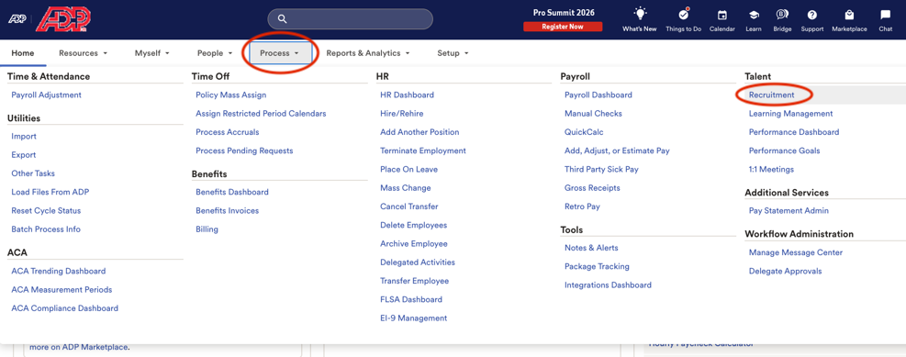906x357 pixels.
Task: Open Recruitment under Talent
Action: (x=771, y=95)
